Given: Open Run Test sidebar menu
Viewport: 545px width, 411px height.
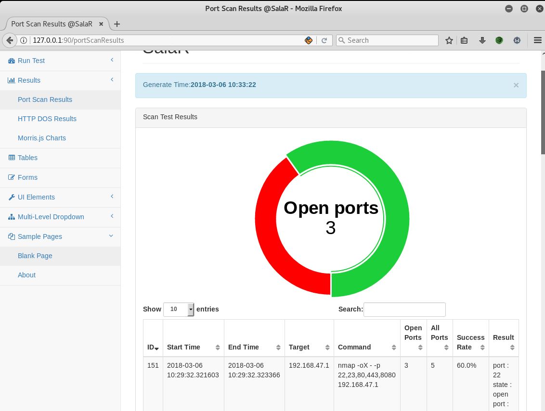Looking at the screenshot, I should click(x=61, y=61).
